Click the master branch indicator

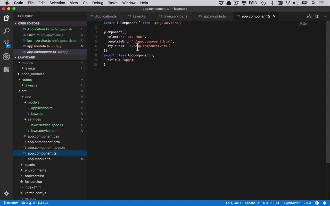click(x=11, y=203)
